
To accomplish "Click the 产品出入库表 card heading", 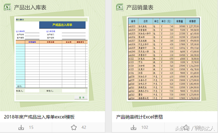I will point(30,7).
